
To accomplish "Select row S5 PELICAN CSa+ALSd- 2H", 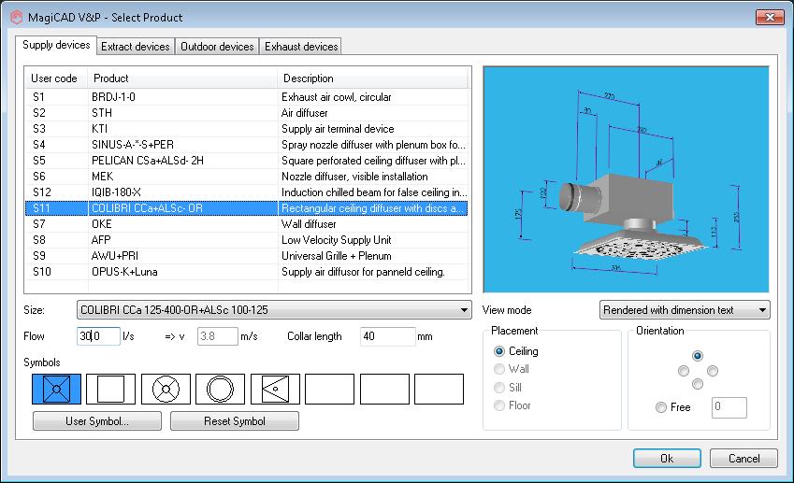I will point(247,161).
